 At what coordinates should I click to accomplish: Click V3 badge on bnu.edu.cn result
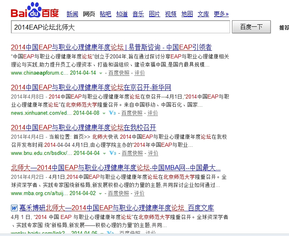(113, 153)
